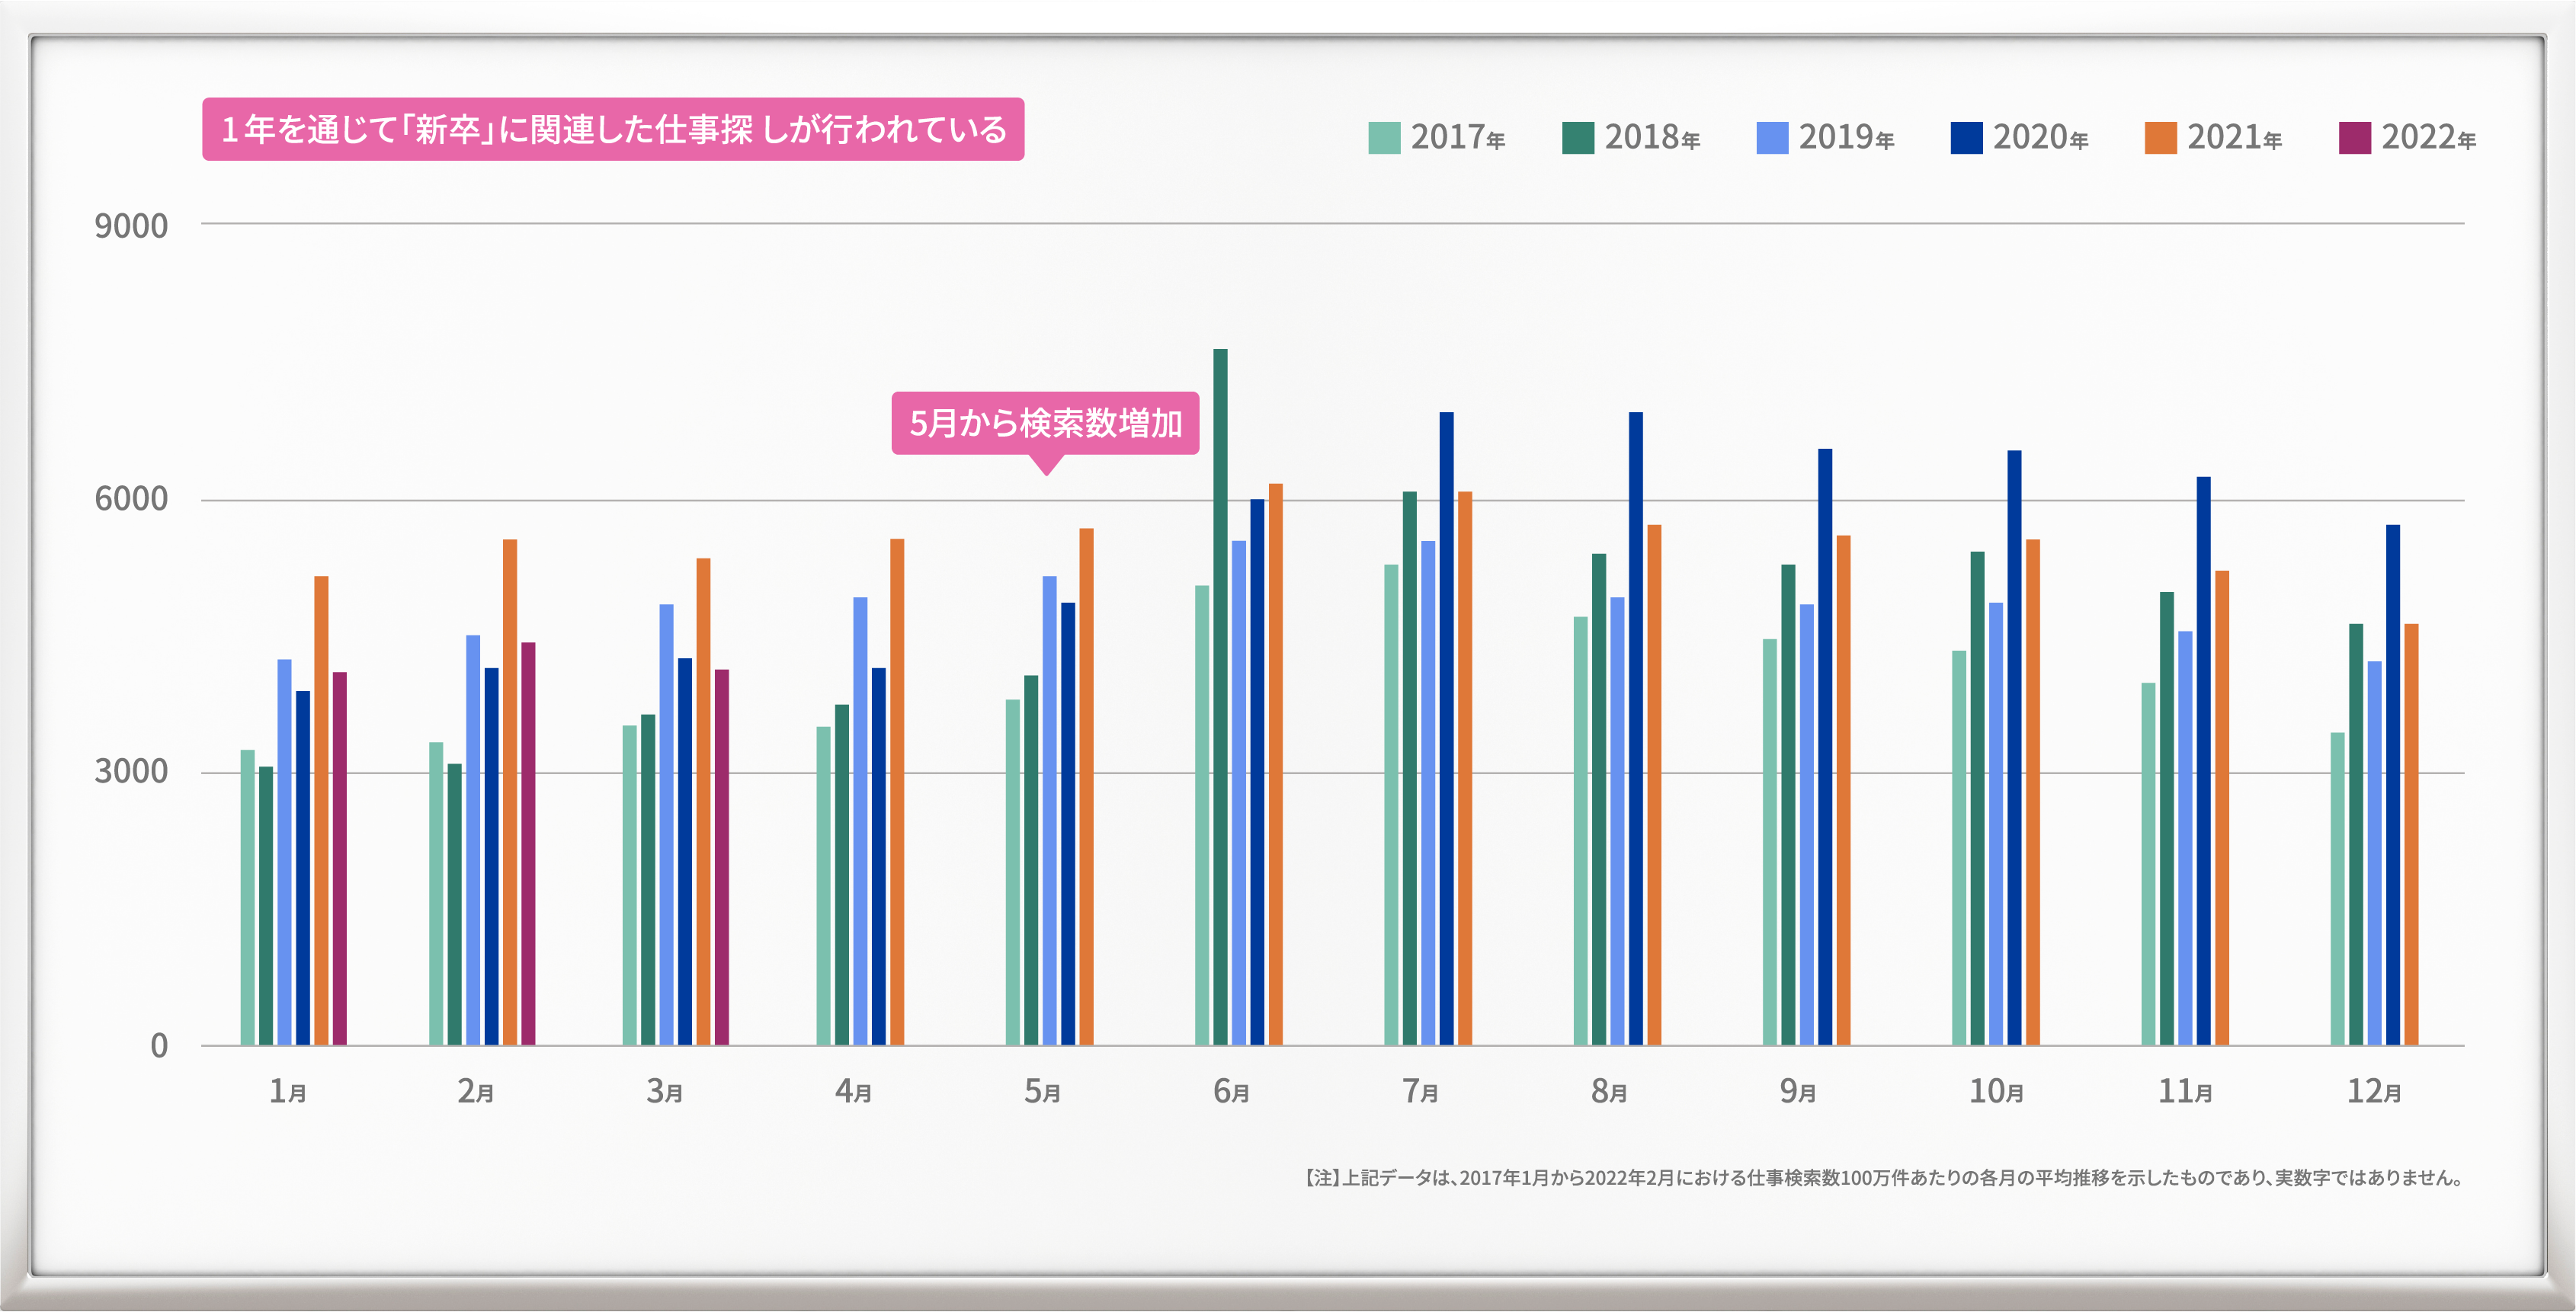Click the 2018年 legend color swatch

1578,137
